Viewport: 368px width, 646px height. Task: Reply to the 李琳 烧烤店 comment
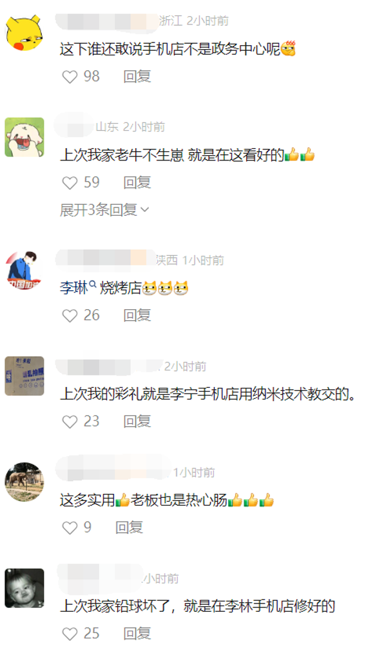[137, 316]
